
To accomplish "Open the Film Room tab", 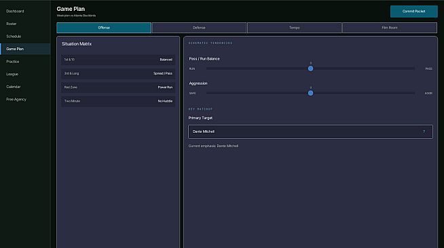I will click(390, 28).
